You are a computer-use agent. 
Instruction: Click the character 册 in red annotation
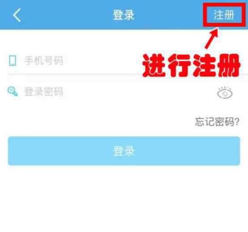(229, 65)
